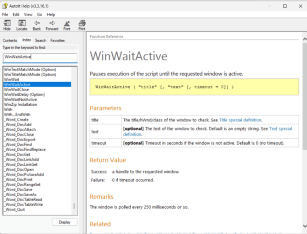The height and width of the screenshot is (234, 307).
Task: Click the keyword input field
Action: (x=40, y=58)
